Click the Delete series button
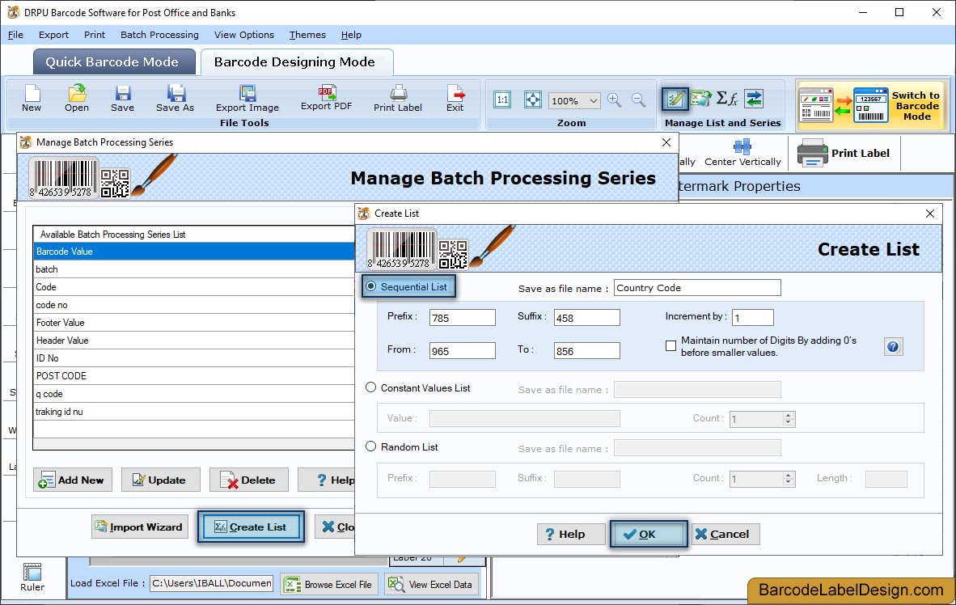This screenshot has width=956, height=605. coord(249,480)
